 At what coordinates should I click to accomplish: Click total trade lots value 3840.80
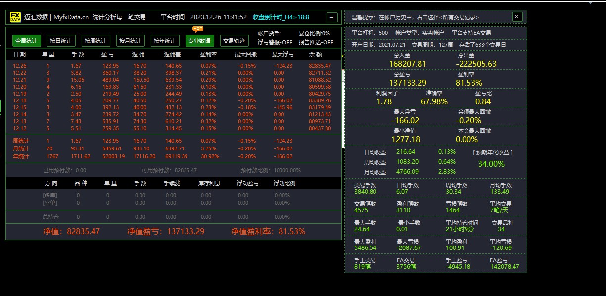pyautogui.click(x=366, y=192)
